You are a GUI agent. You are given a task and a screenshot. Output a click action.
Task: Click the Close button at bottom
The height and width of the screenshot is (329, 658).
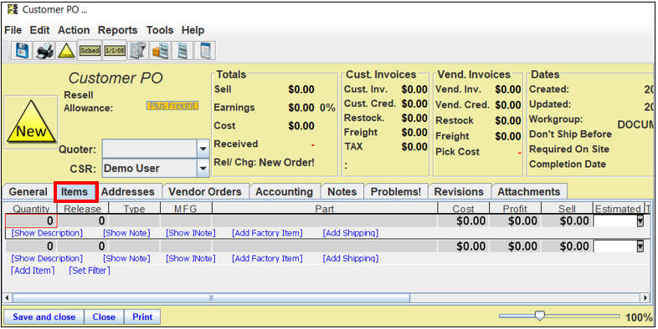click(x=104, y=316)
